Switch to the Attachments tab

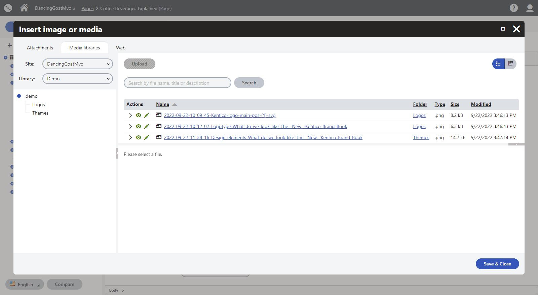click(x=40, y=48)
